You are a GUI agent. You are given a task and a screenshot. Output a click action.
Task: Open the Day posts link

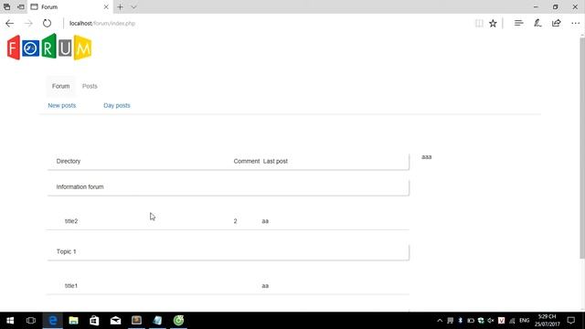117,106
